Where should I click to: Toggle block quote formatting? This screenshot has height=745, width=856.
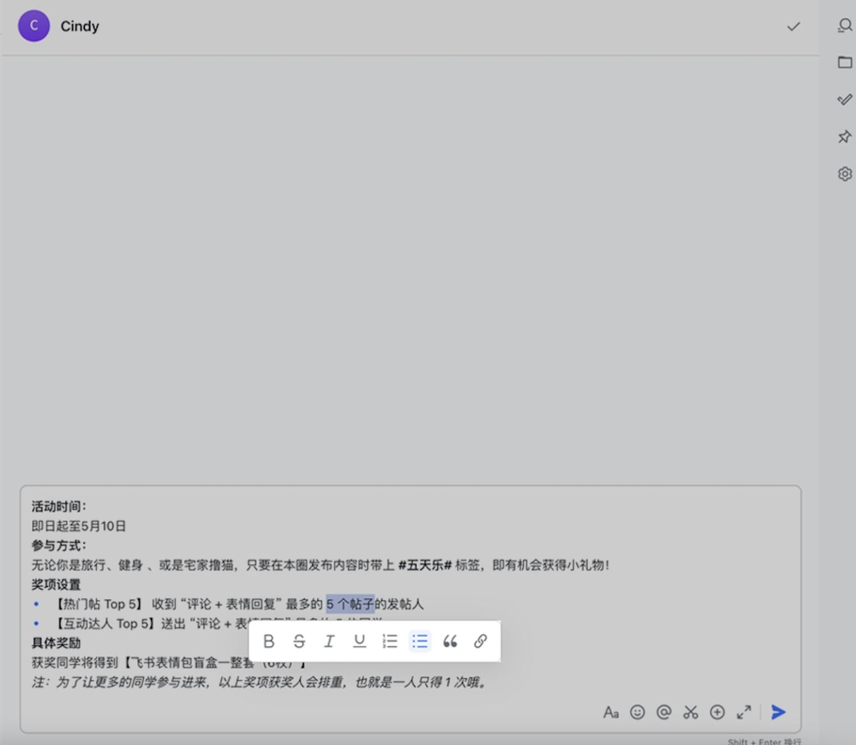coord(450,641)
